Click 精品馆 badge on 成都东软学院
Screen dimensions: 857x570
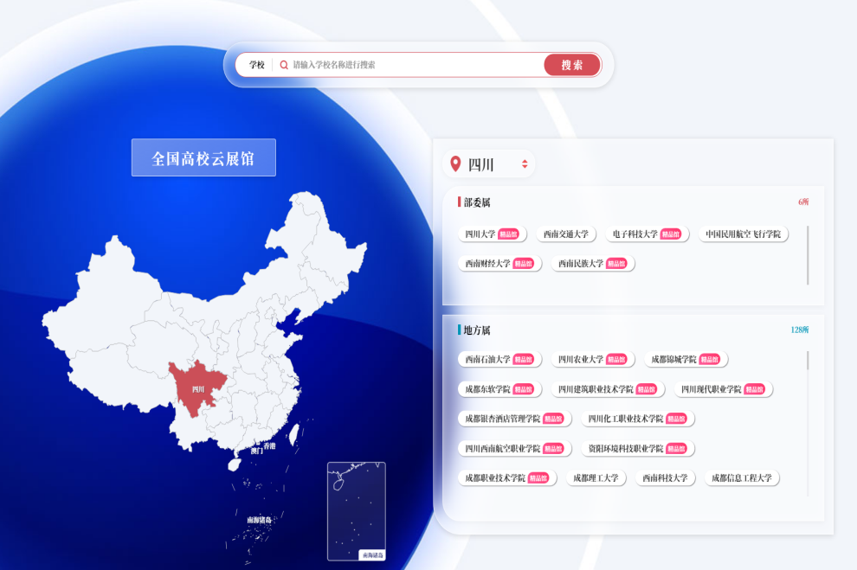(x=524, y=389)
